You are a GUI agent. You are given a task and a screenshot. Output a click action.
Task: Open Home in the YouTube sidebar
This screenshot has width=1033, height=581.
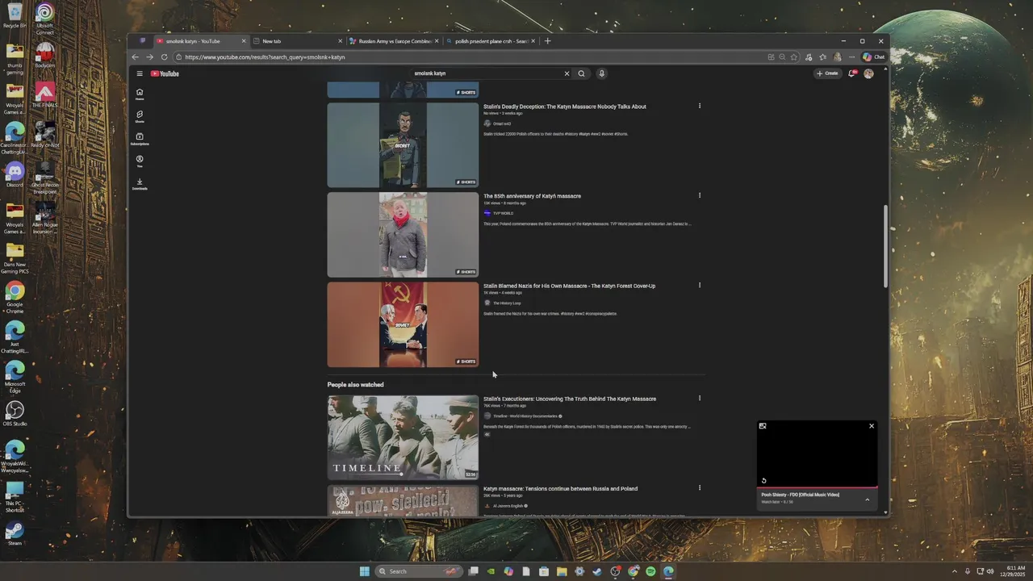tap(140, 94)
